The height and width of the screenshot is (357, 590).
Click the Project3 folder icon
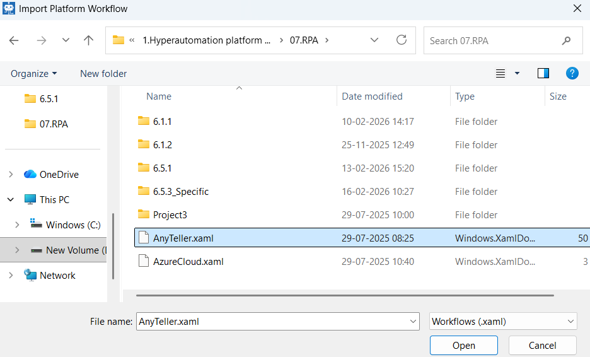point(143,214)
